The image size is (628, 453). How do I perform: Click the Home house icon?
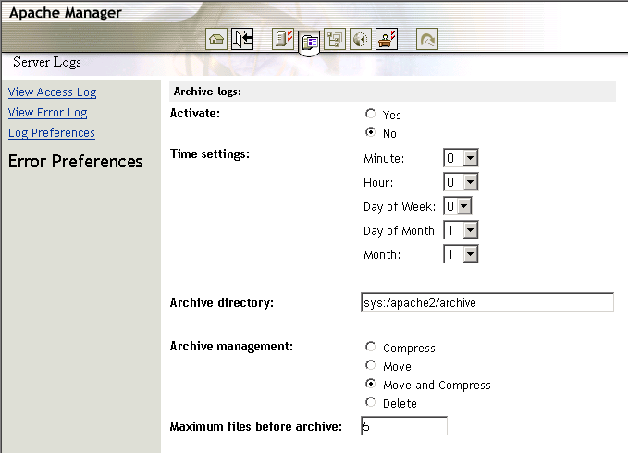click(x=216, y=39)
